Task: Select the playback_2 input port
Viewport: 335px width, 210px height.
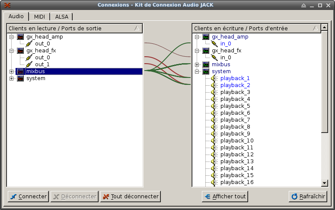Action: [x=235, y=85]
